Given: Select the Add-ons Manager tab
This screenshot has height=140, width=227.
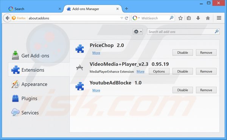Looking at the screenshot, I should (93, 9).
